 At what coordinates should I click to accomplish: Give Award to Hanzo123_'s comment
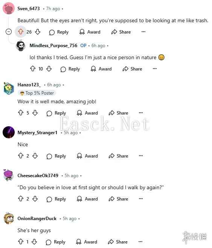[x=87, y=113]
